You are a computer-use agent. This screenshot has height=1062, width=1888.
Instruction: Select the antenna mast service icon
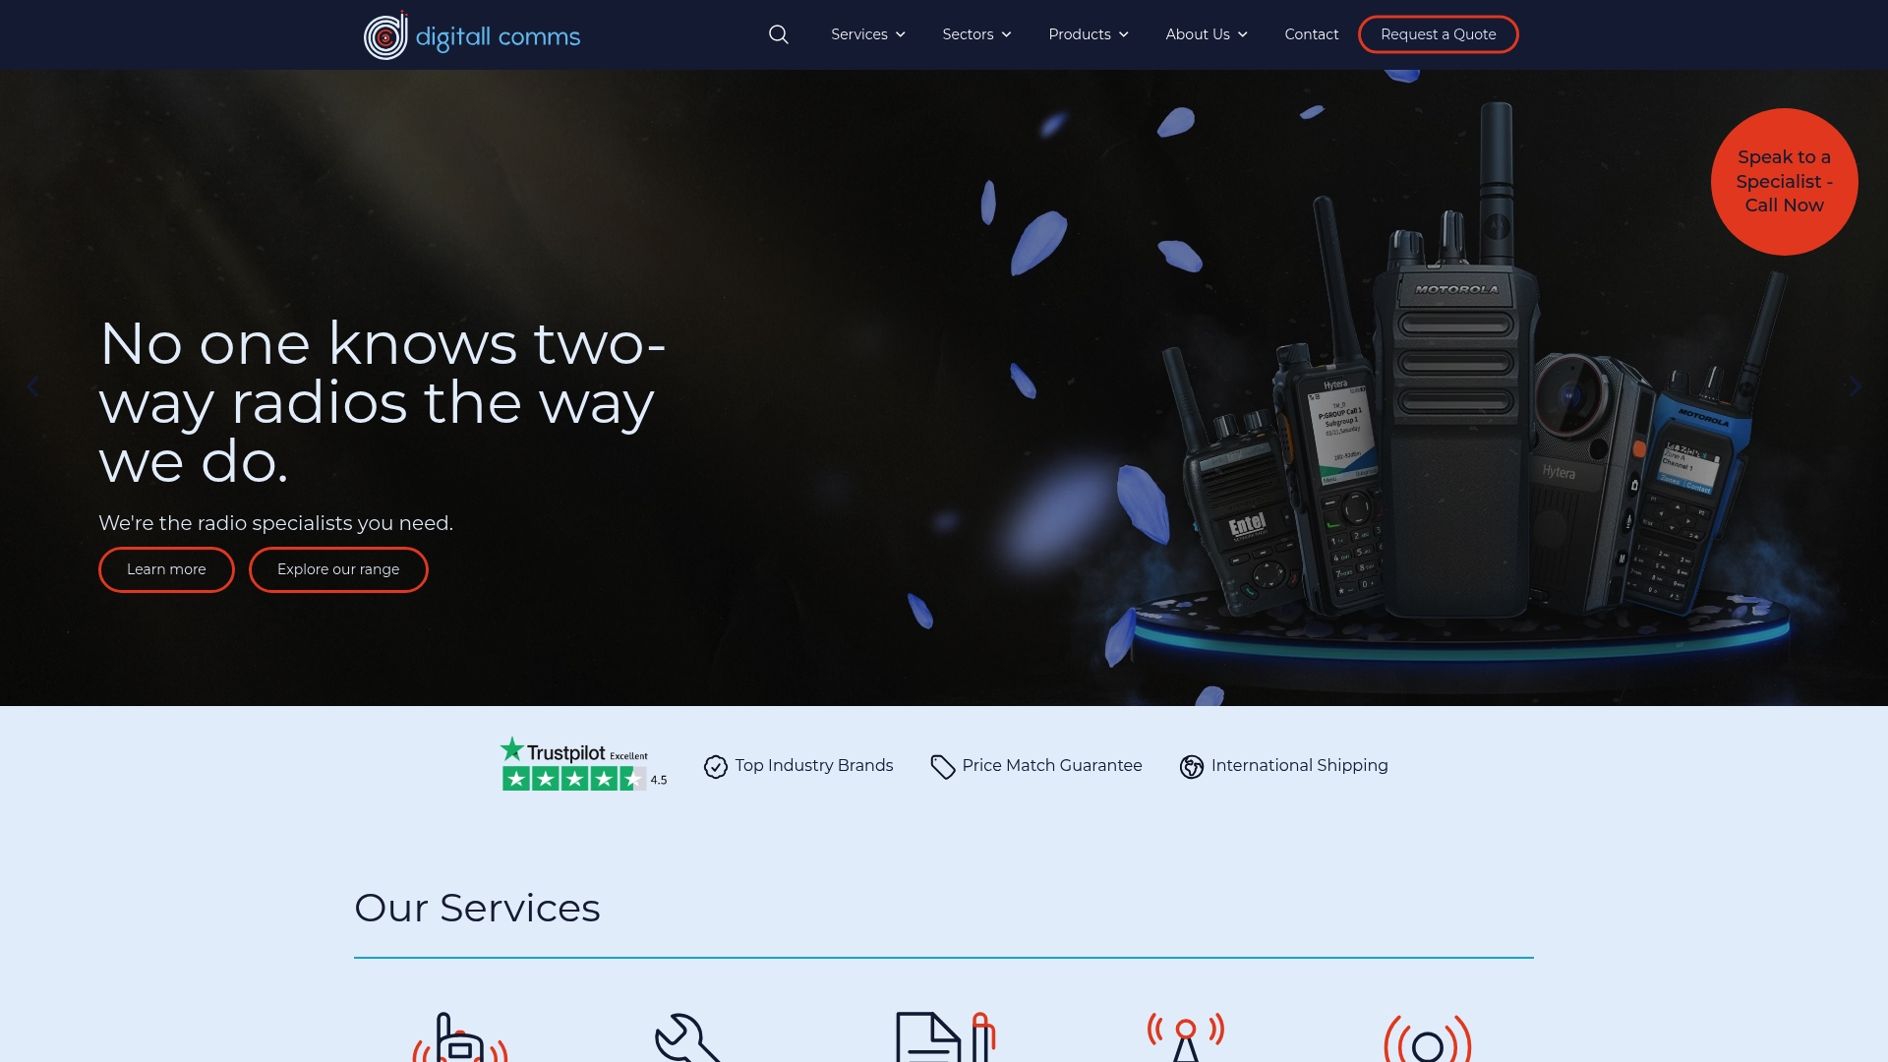pyautogui.click(x=1185, y=1034)
